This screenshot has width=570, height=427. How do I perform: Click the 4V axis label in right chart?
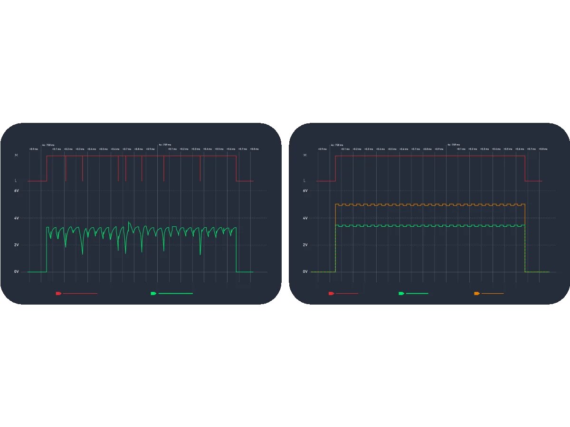pos(305,218)
